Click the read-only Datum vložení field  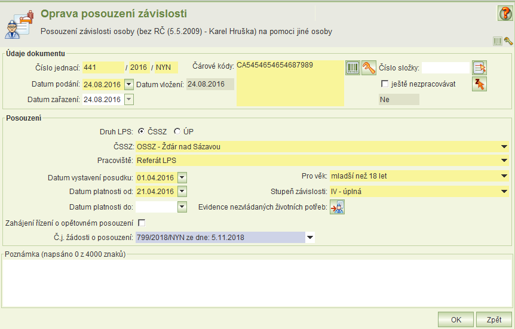(x=210, y=84)
